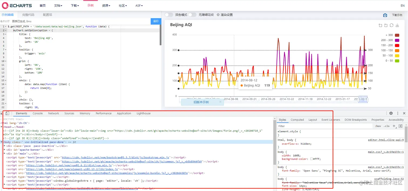Fold code at line 10 grid block

pyautogui.click(x=6, y=61)
